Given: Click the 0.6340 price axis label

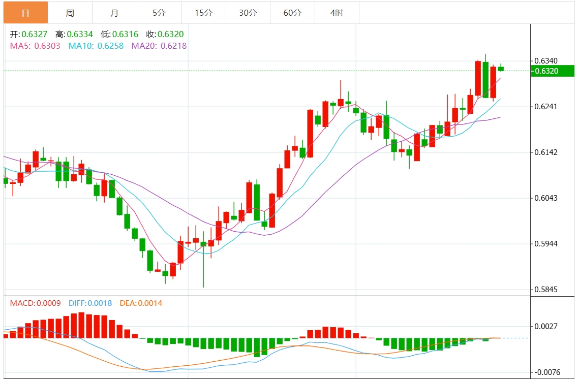Looking at the screenshot, I should (546, 60).
